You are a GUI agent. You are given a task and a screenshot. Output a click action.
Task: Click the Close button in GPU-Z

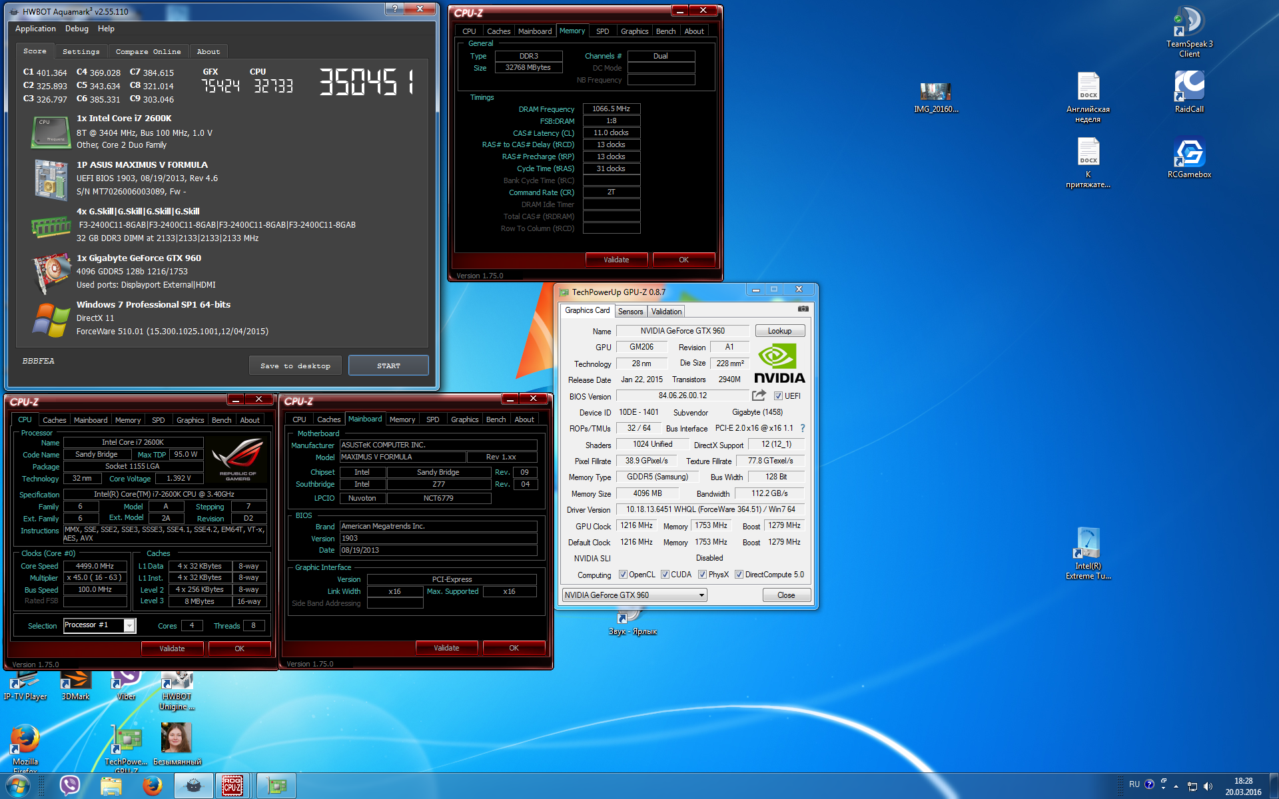[786, 595]
